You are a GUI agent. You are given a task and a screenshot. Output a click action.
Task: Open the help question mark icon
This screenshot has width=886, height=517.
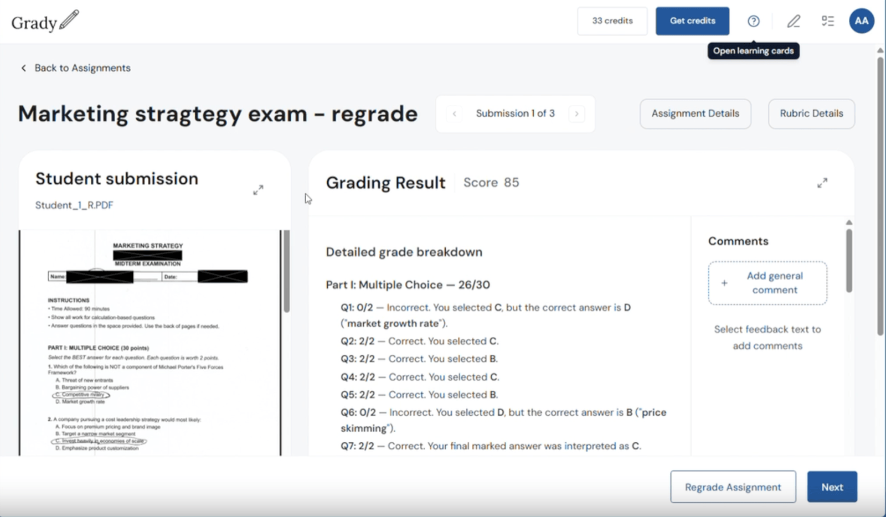(753, 21)
